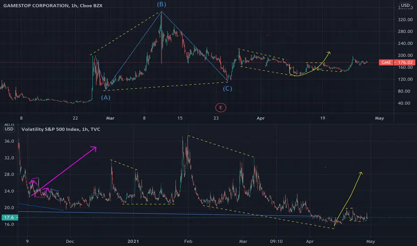
Task: Click the Feb label on Volatility time axis
Action: [x=188, y=242]
